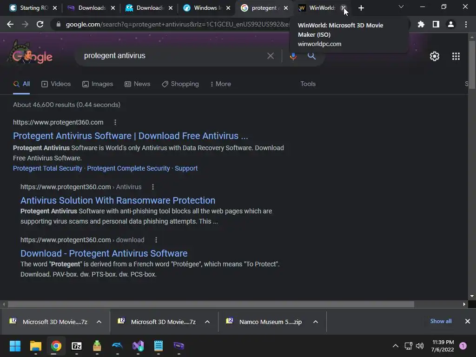Expand options for Namco Museum zip download
The width and height of the screenshot is (476, 357).
316,322
